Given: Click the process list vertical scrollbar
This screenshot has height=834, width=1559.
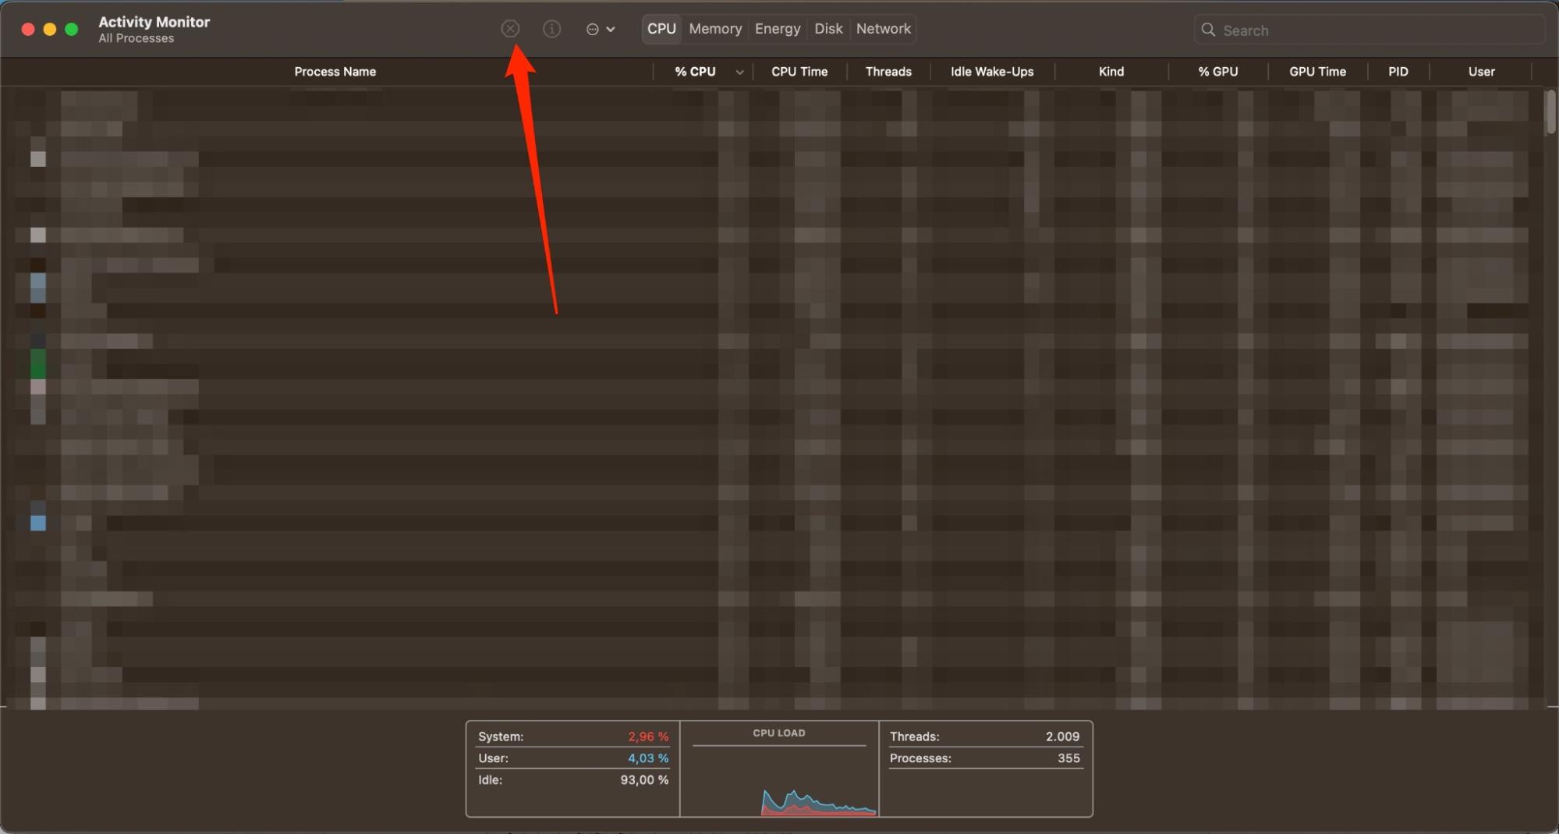Looking at the screenshot, I should coord(1550,113).
